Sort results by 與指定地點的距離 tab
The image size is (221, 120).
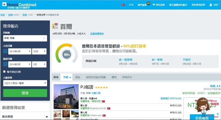click(96, 77)
